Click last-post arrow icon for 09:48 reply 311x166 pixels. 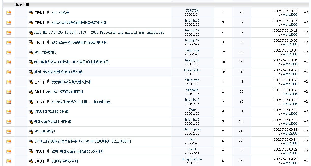(306, 102)
